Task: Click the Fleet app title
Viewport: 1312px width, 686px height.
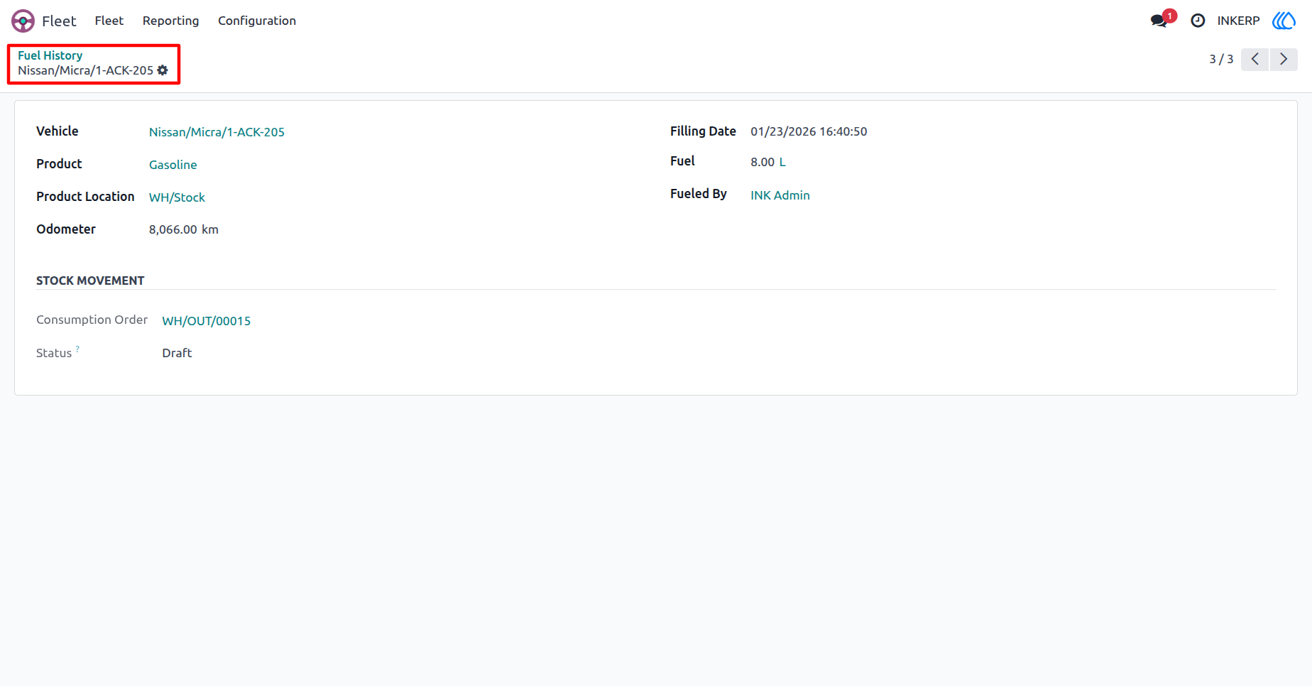Action: pos(59,21)
